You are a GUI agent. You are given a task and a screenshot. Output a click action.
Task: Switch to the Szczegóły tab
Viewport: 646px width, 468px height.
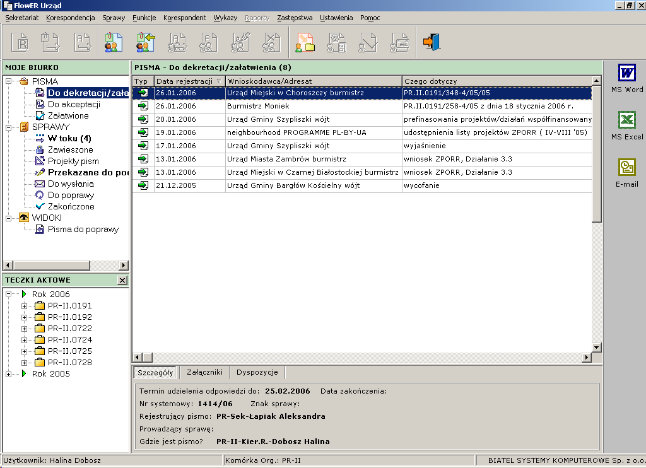(x=155, y=372)
